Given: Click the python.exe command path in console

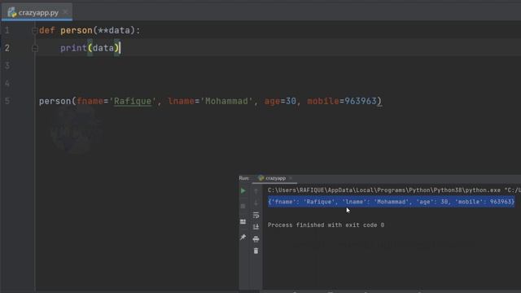Looking at the screenshot, I should 394,190.
